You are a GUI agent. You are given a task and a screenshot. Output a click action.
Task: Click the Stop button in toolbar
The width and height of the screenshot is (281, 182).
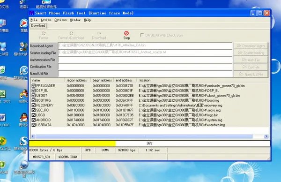pos(126,35)
